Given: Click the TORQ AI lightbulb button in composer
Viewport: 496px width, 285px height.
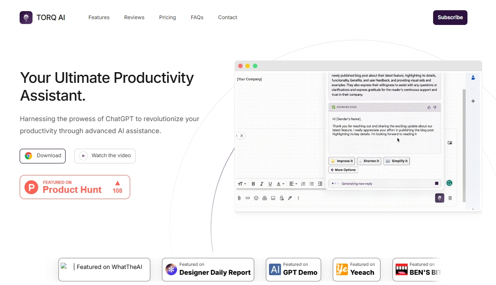Looking at the screenshot, I should point(439,198).
